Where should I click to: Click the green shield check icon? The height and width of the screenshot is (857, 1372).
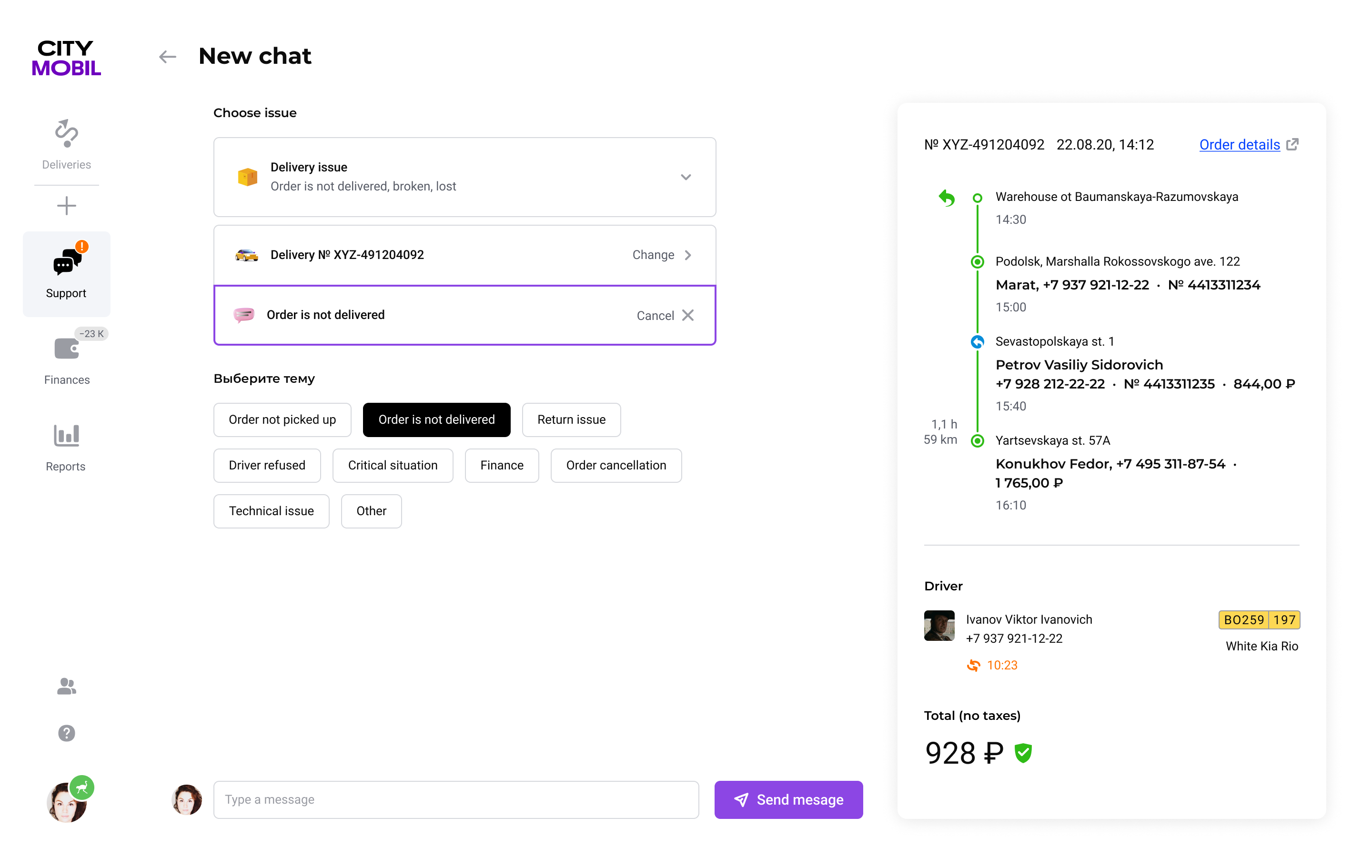tap(1023, 753)
